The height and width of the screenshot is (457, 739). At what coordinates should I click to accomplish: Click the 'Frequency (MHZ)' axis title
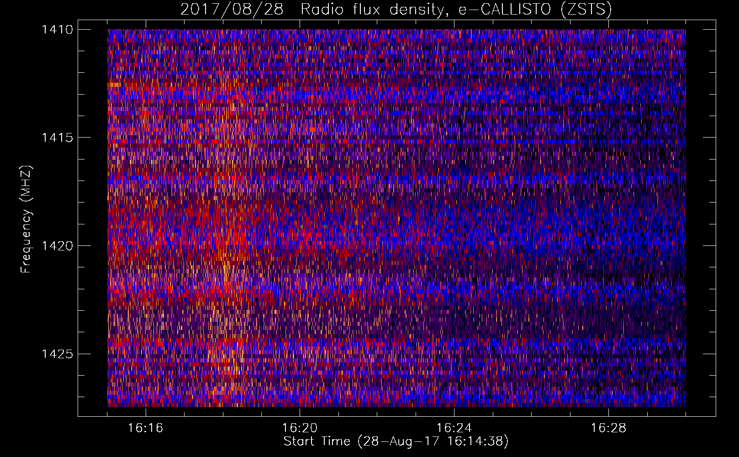click(26, 219)
